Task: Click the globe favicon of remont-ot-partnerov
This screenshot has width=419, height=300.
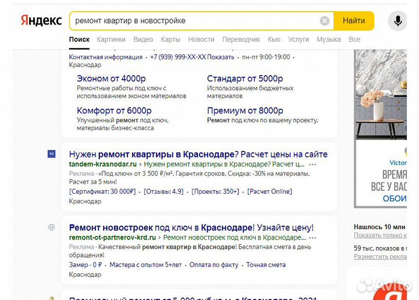Action: [52, 227]
